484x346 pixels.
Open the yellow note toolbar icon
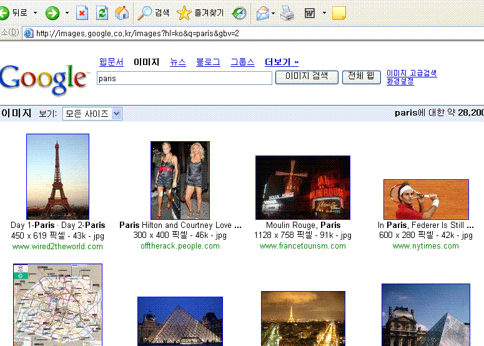click(x=339, y=13)
